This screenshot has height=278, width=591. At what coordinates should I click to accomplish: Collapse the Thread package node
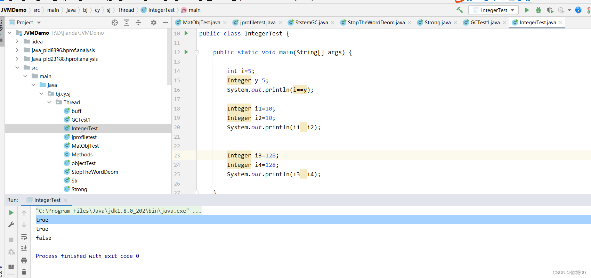point(49,102)
